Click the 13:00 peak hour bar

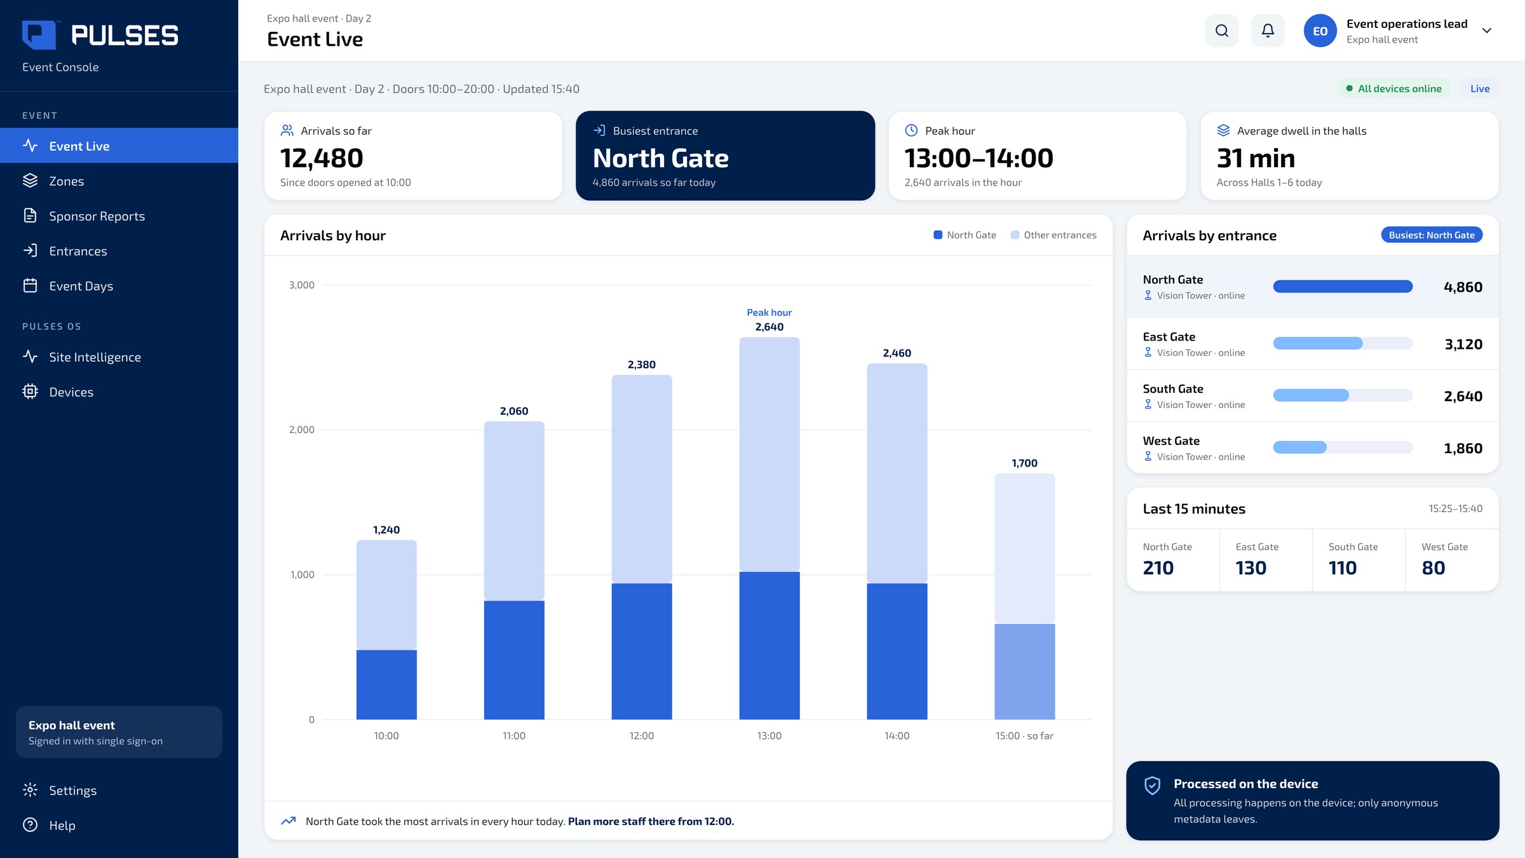pos(769,528)
